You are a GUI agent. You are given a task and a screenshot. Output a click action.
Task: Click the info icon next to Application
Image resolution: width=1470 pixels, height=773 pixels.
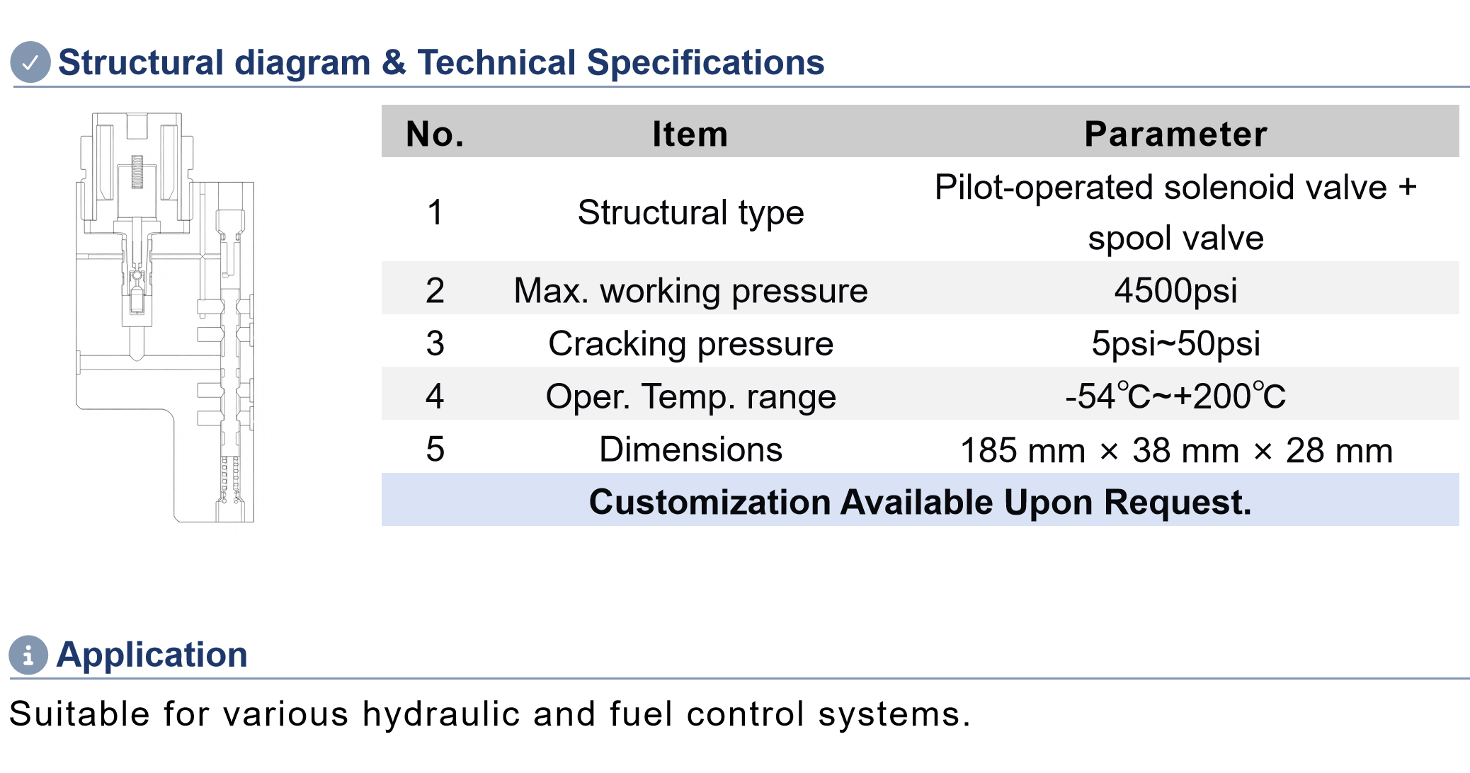28,655
